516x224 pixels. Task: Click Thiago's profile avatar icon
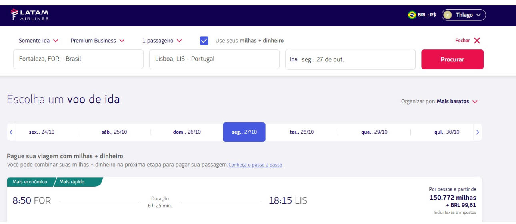[x=448, y=15]
